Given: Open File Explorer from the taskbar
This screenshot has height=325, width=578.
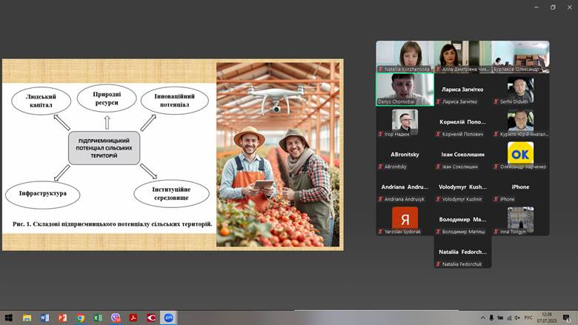Looking at the screenshot, I should (x=27, y=318).
